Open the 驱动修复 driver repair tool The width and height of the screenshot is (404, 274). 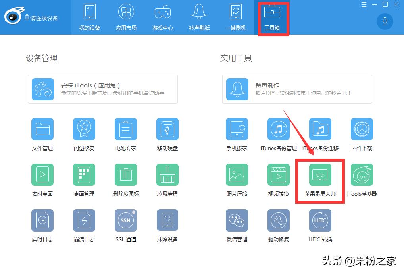click(x=278, y=220)
